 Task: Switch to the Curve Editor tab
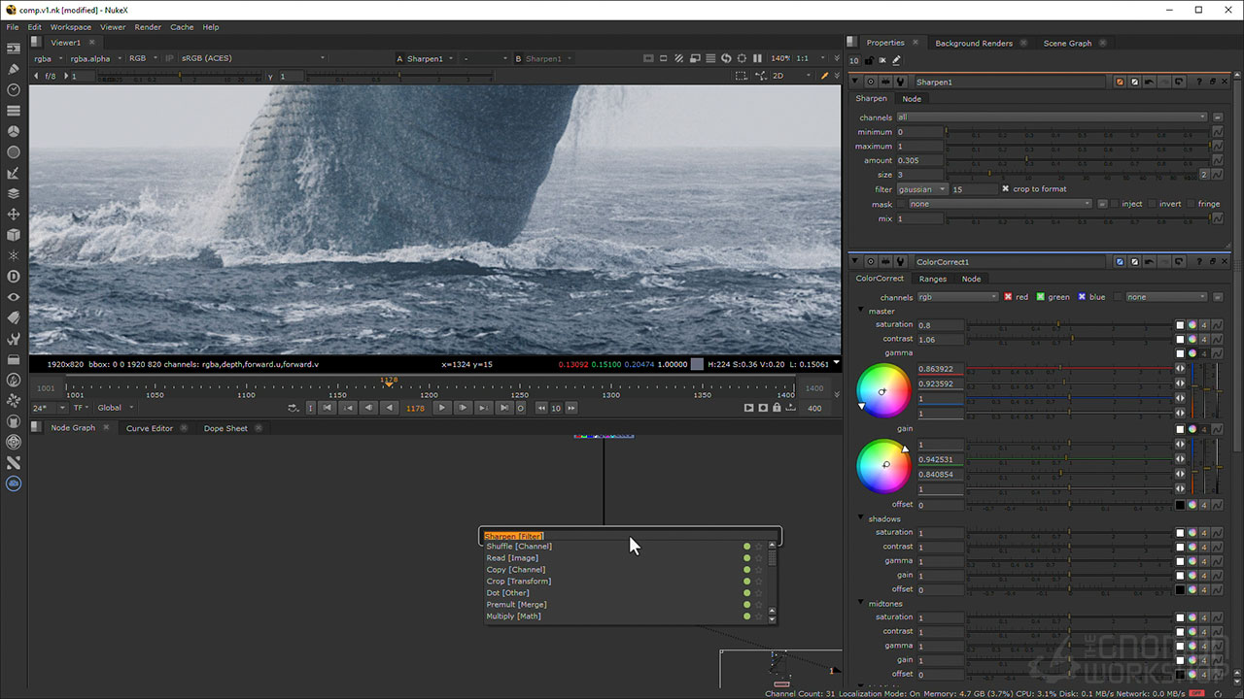click(x=149, y=428)
